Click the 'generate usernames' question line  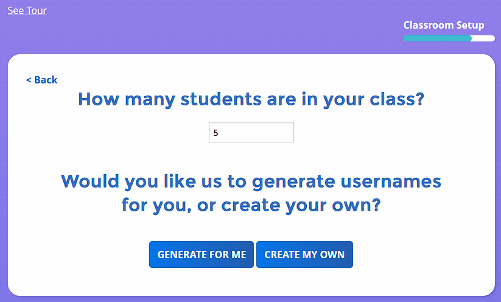(251, 181)
